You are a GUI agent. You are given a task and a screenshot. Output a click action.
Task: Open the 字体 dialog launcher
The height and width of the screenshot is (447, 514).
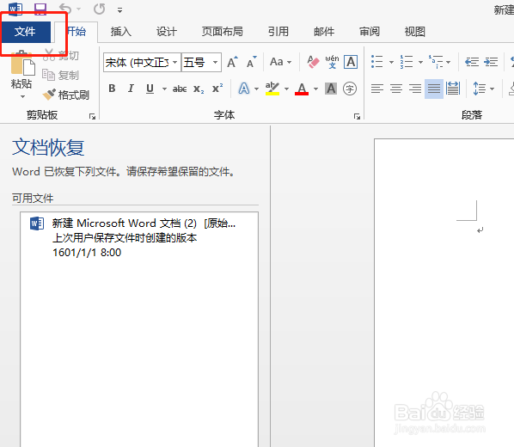357,116
